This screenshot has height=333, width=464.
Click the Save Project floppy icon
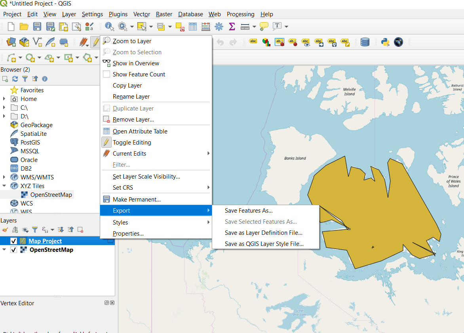(37, 27)
